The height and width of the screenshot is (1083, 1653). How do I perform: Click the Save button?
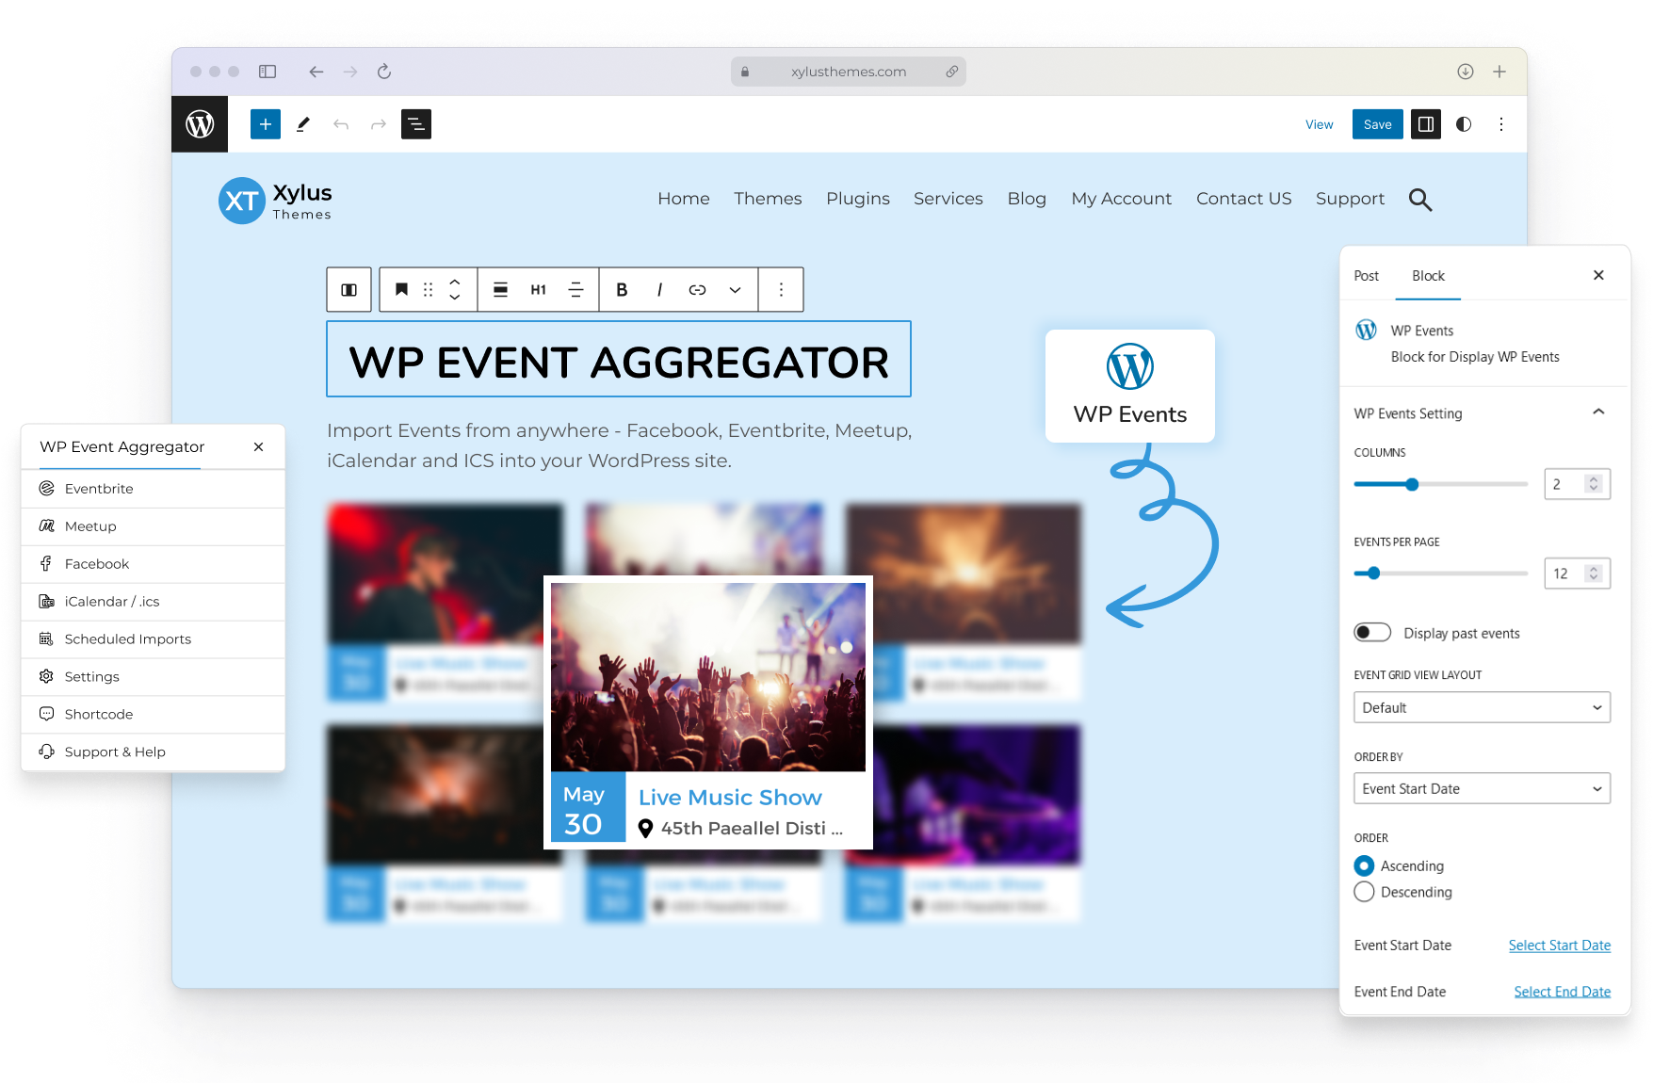tap(1377, 124)
